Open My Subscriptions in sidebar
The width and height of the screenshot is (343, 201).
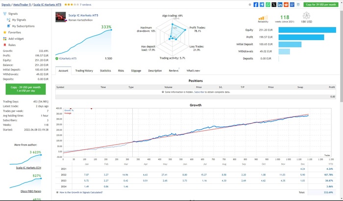[23, 25]
